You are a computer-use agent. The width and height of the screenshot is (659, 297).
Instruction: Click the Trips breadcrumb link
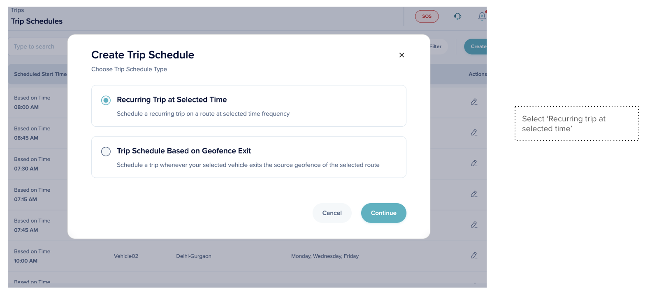(x=18, y=10)
